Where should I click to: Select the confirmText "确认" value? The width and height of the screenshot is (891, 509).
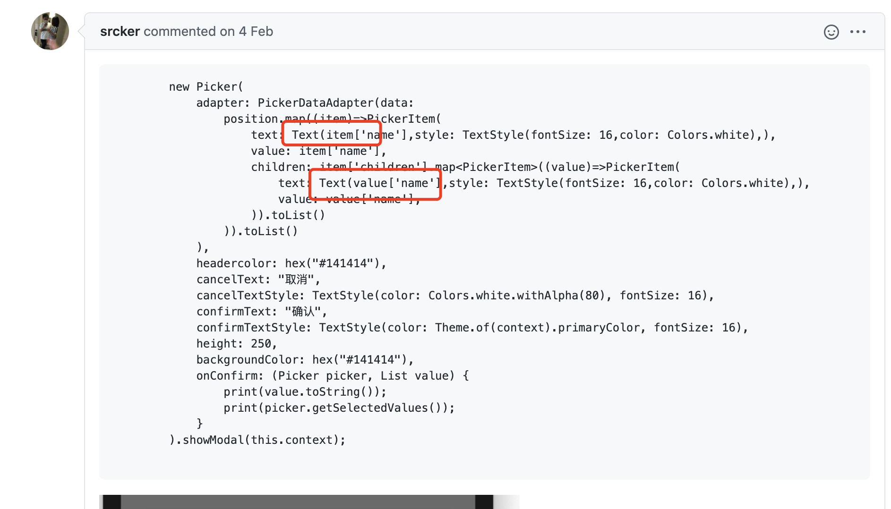305,311
